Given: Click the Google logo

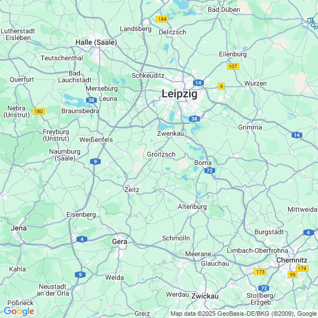Looking at the screenshot, I should coord(19,311).
